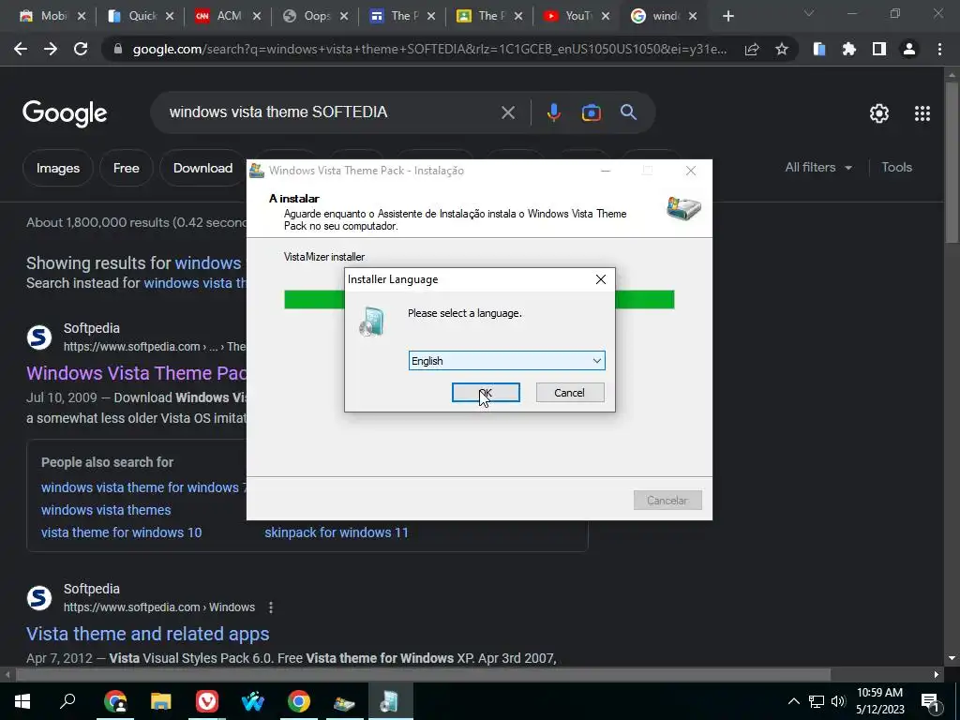The image size is (960, 720).
Task: Click the horizontal page scrollbar
Action: pyautogui.click(x=423, y=675)
